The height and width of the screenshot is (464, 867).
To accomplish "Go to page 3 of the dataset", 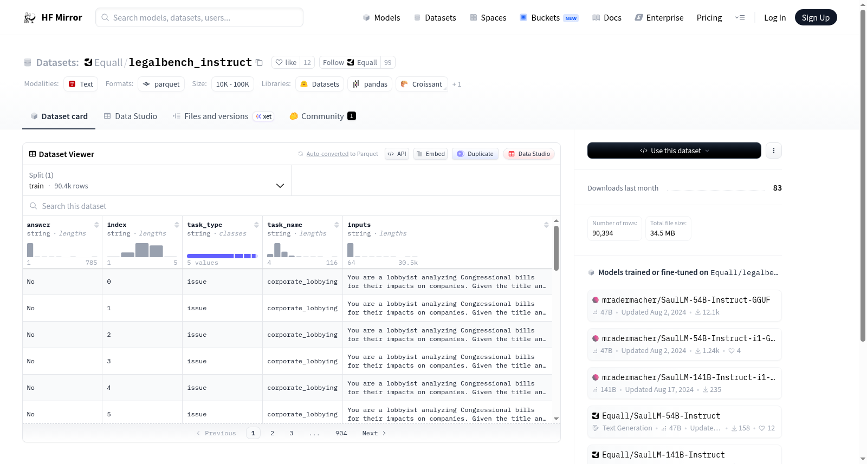I will point(292,433).
